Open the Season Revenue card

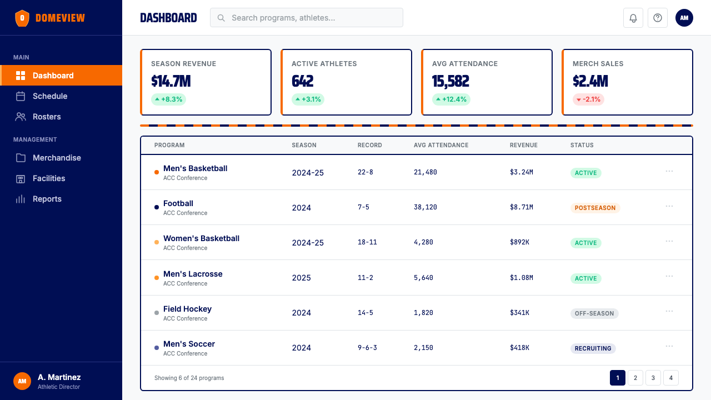206,82
